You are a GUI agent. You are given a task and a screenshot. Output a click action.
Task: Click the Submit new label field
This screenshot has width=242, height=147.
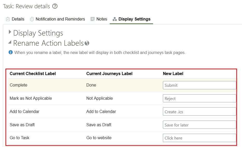(x=199, y=85)
